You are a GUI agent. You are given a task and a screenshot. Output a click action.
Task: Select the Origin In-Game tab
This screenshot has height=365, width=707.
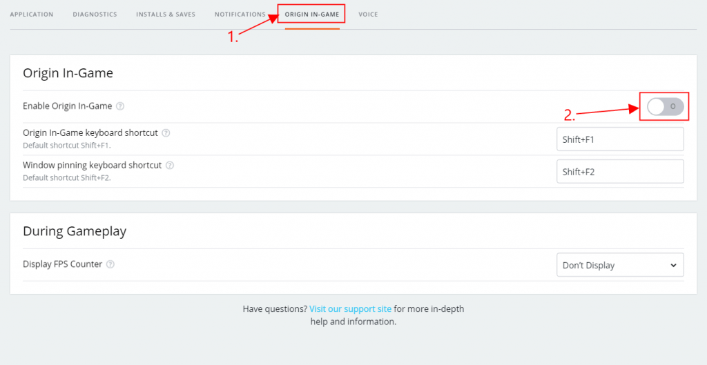point(312,14)
